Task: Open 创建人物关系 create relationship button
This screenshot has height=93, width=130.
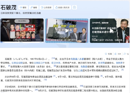Action: (x=62, y=7)
